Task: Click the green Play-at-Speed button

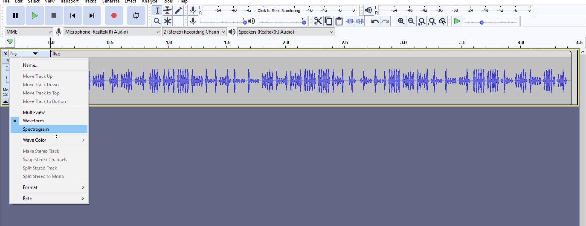Action: (457, 21)
